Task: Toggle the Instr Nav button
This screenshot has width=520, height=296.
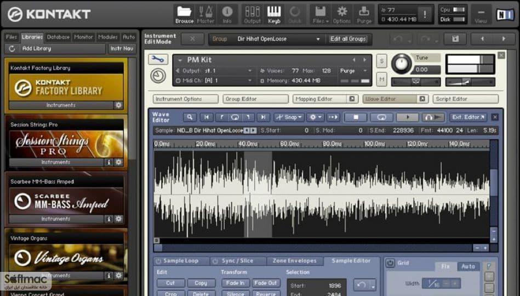Action: [x=122, y=48]
